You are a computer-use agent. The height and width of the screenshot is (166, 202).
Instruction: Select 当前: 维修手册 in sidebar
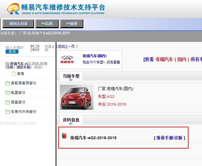click(18, 67)
